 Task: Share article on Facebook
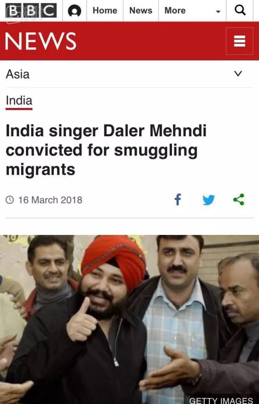[178, 200]
